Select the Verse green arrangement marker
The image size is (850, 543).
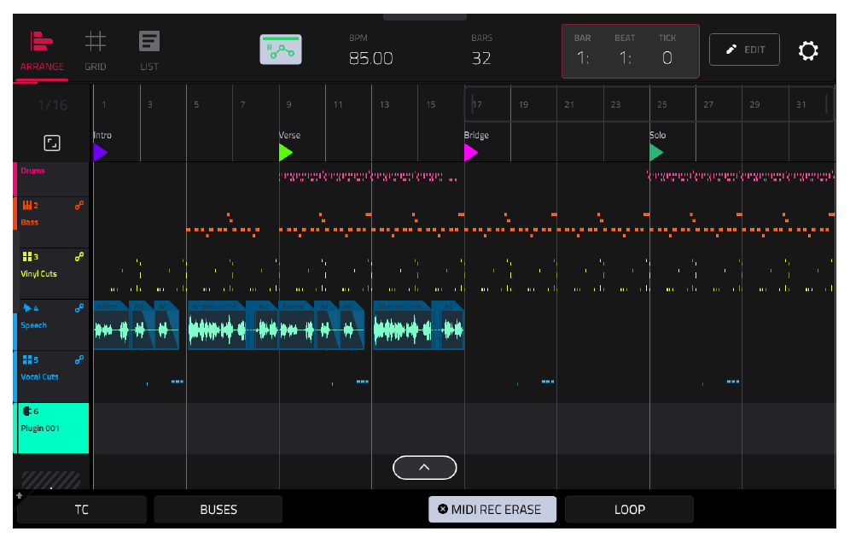(286, 153)
